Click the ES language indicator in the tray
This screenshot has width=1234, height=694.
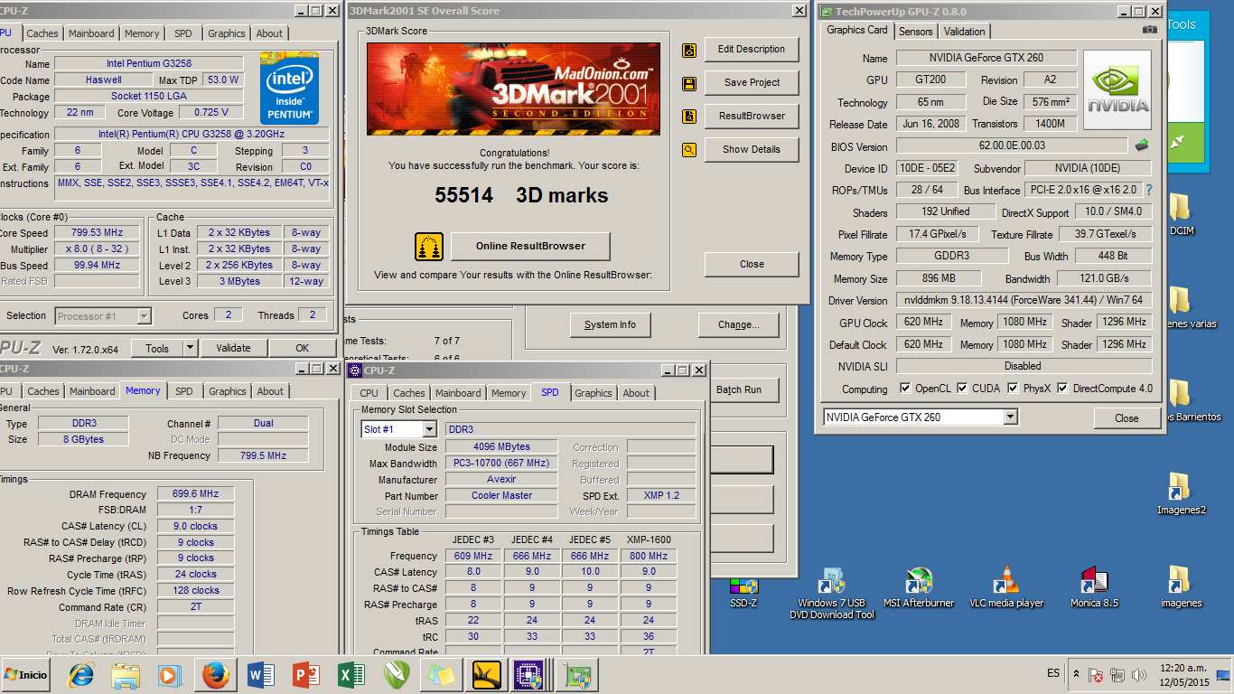pyautogui.click(x=1053, y=673)
